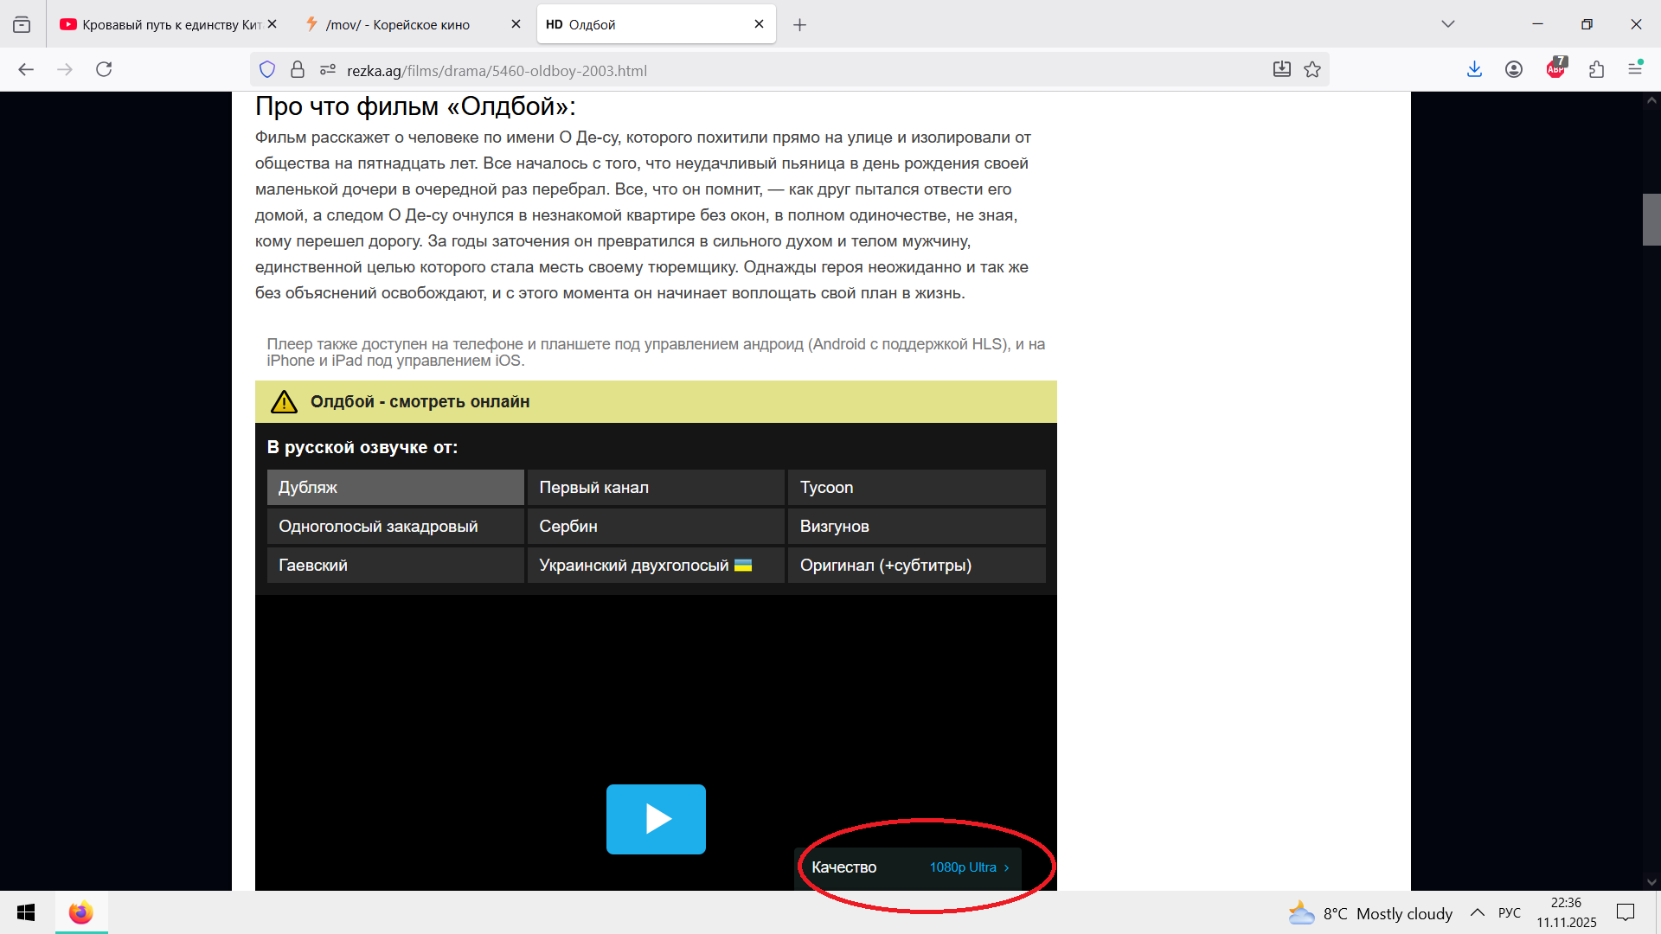
Task: Click the ABP adblocker extension icon
Action: pos(1555,69)
